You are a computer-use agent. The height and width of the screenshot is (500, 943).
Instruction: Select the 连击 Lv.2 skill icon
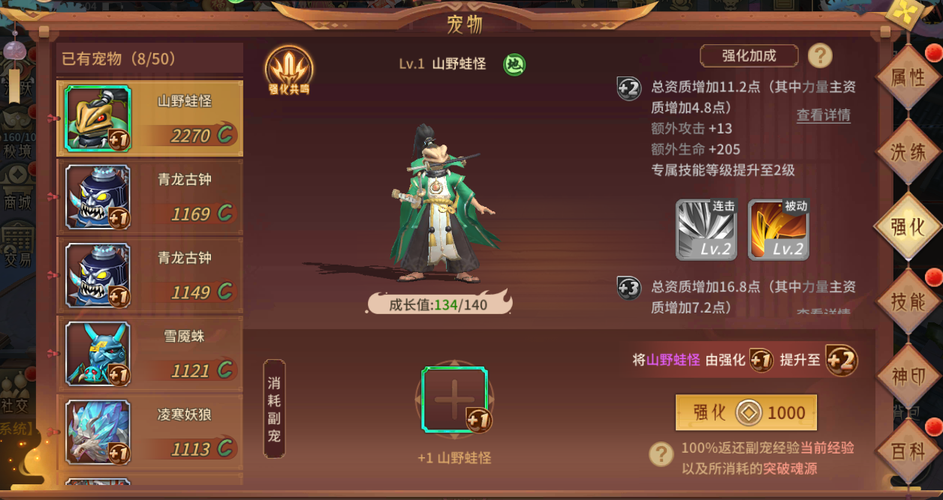[x=706, y=229]
